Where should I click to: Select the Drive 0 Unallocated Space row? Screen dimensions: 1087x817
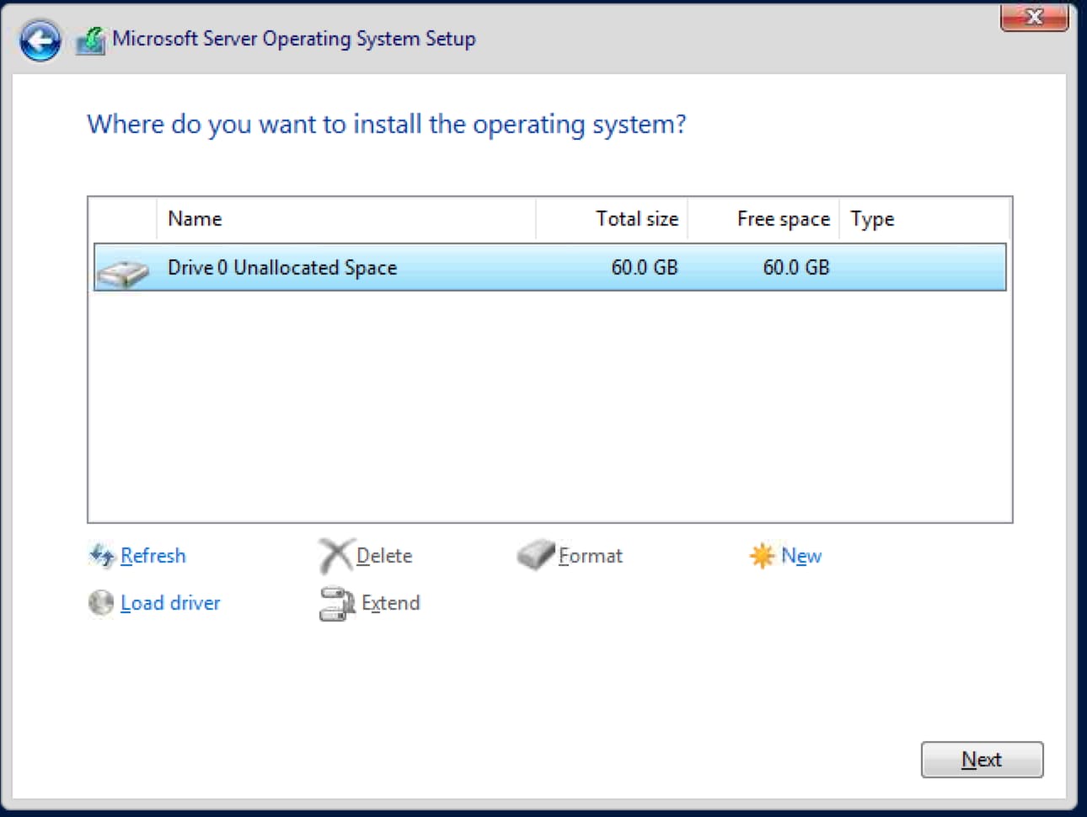[548, 268]
